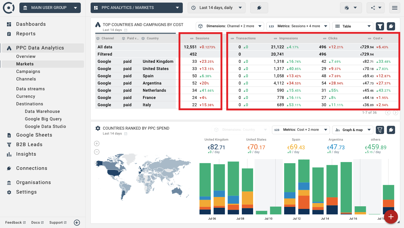
Task: Open the Channels sub-item
Action: (26, 79)
